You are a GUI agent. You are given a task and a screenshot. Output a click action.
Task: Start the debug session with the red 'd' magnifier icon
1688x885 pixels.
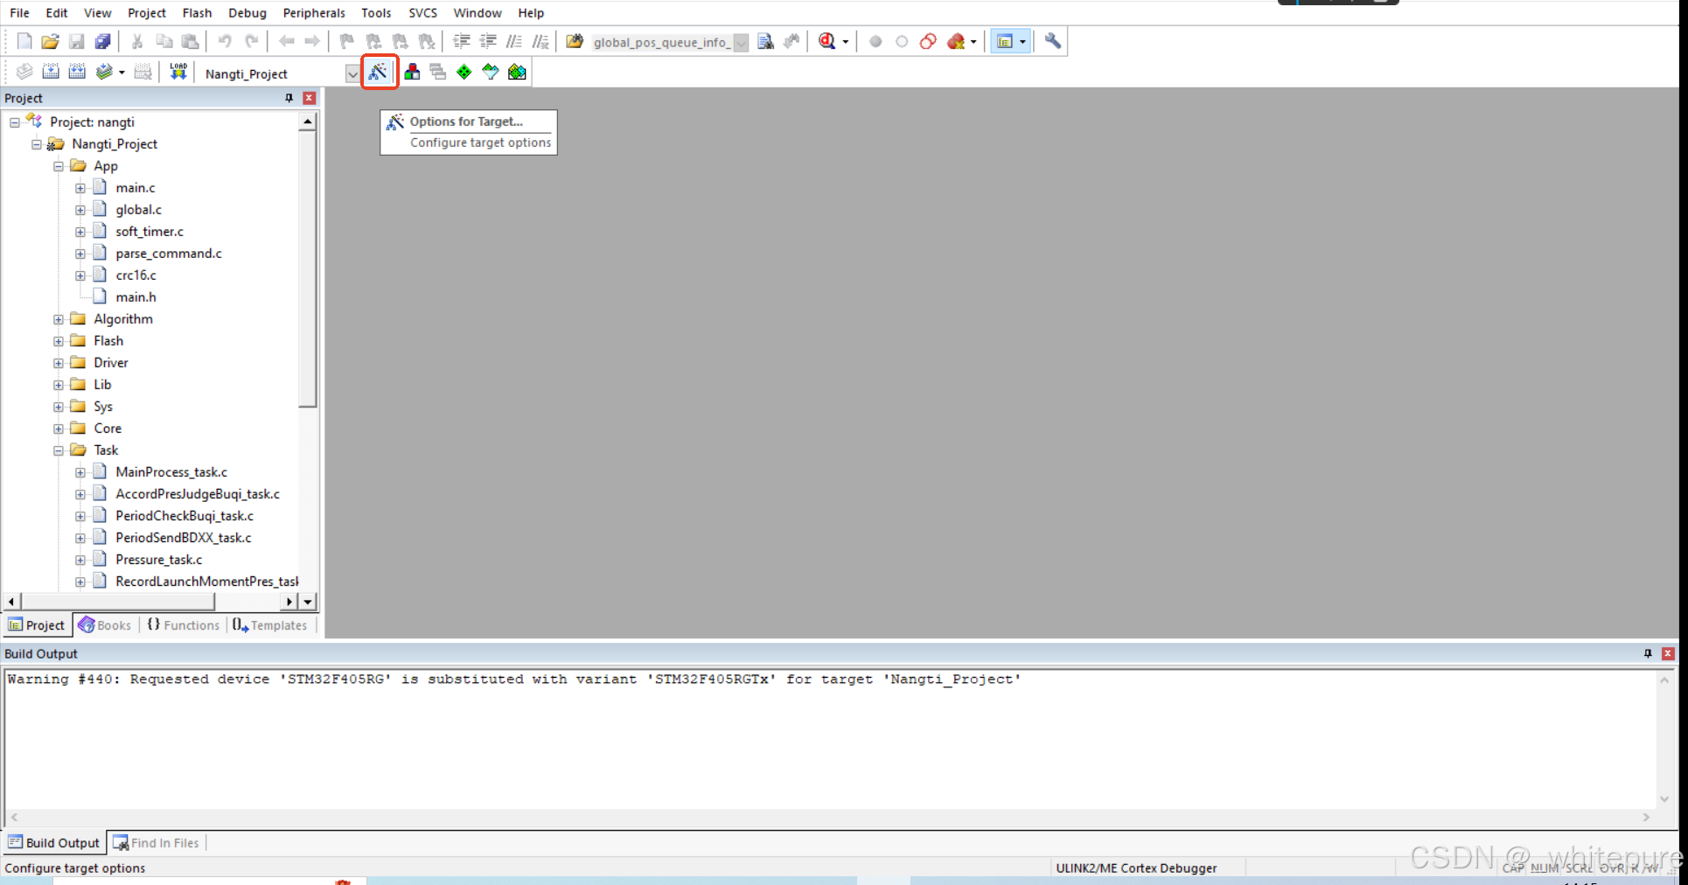click(x=827, y=41)
